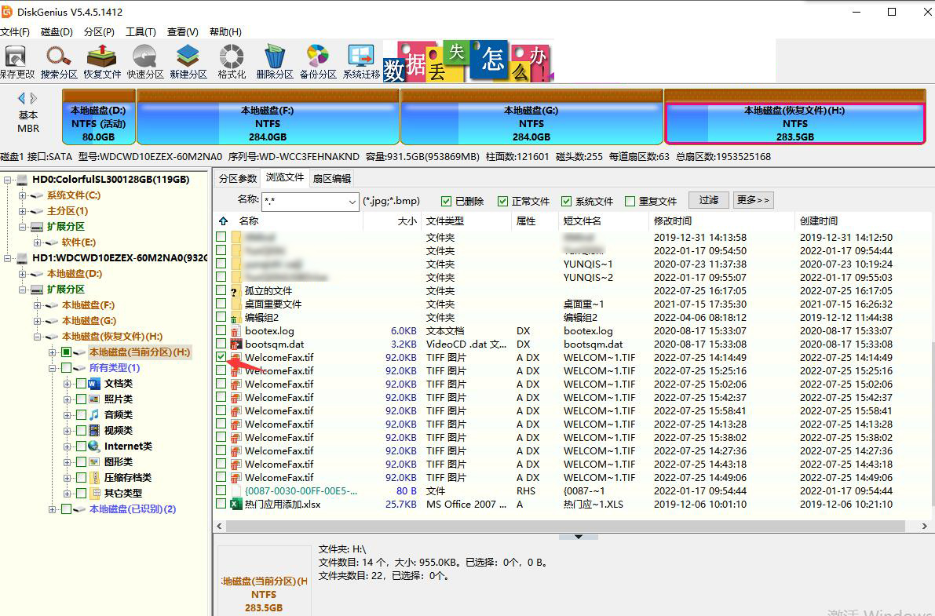Viewport: 935px width, 616px height.
Task: Click the 过滤 filter button
Action: (707, 201)
